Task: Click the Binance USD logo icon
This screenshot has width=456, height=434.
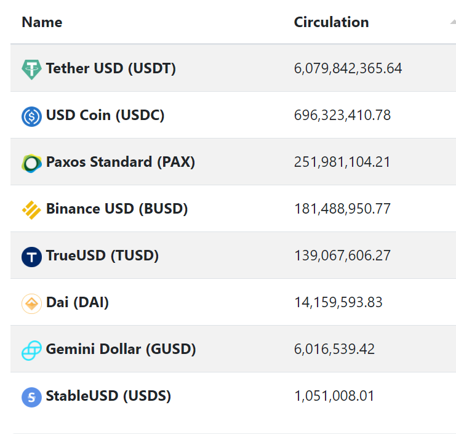Action: (x=31, y=209)
